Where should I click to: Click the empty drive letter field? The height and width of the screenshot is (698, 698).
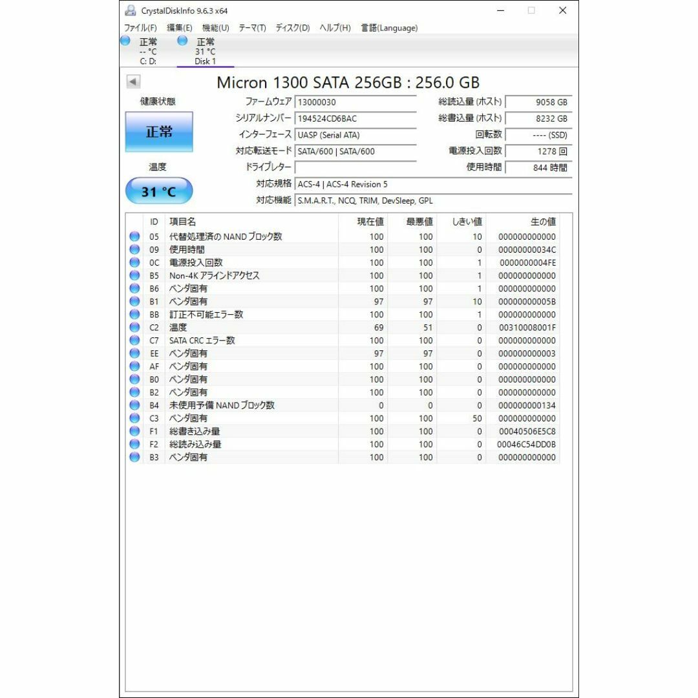(355, 168)
